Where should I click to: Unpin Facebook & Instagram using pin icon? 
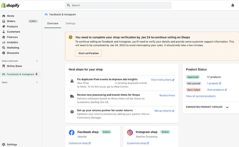coord(36,74)
